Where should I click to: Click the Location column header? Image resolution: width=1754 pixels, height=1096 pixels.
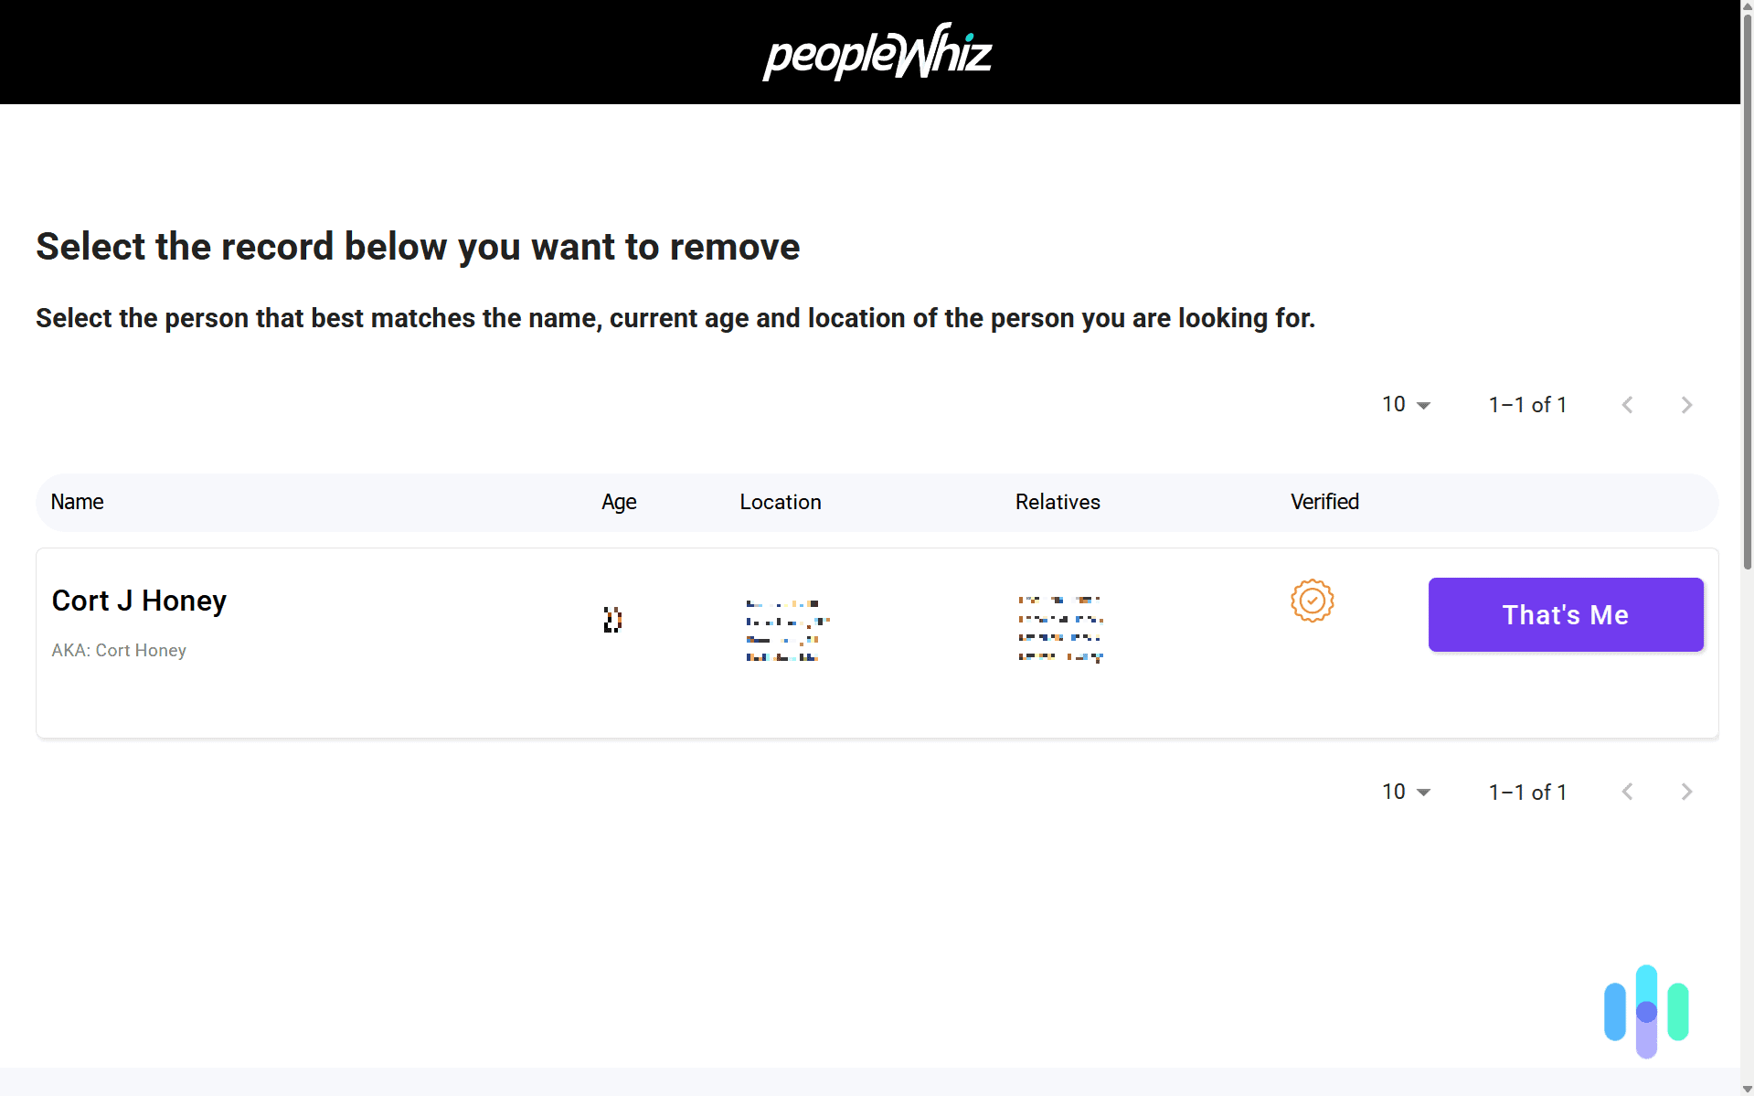click(781, 502)
